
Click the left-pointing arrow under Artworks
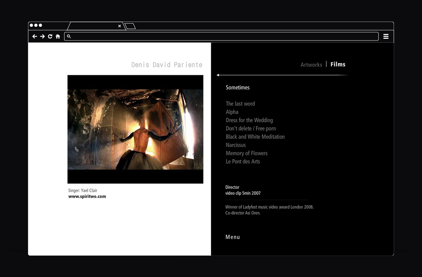(218, 75)
